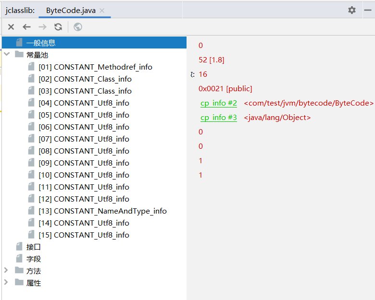Screen dimensions: 375x300
Task: Close the ByteCode.java tab
Action: tap(102, 10)
